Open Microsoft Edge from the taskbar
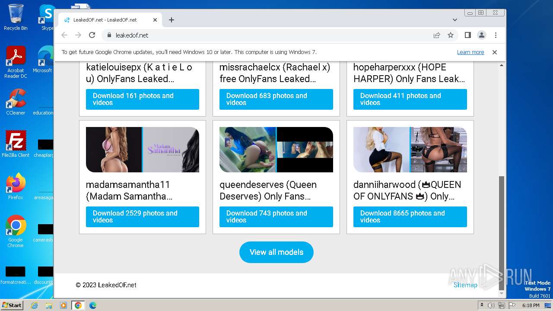 [93, 305]
